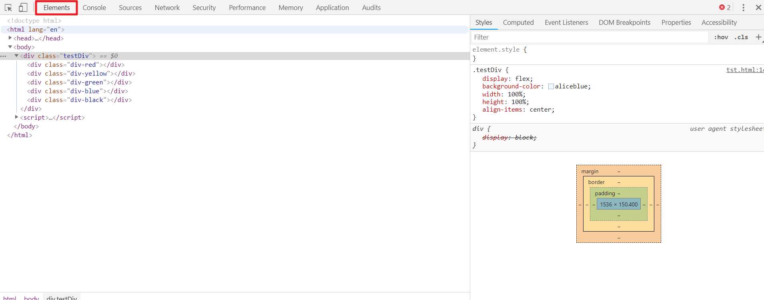The image size is (764, 300).
Task: Click the html breadcrumb item
Action: pos(10,298)
